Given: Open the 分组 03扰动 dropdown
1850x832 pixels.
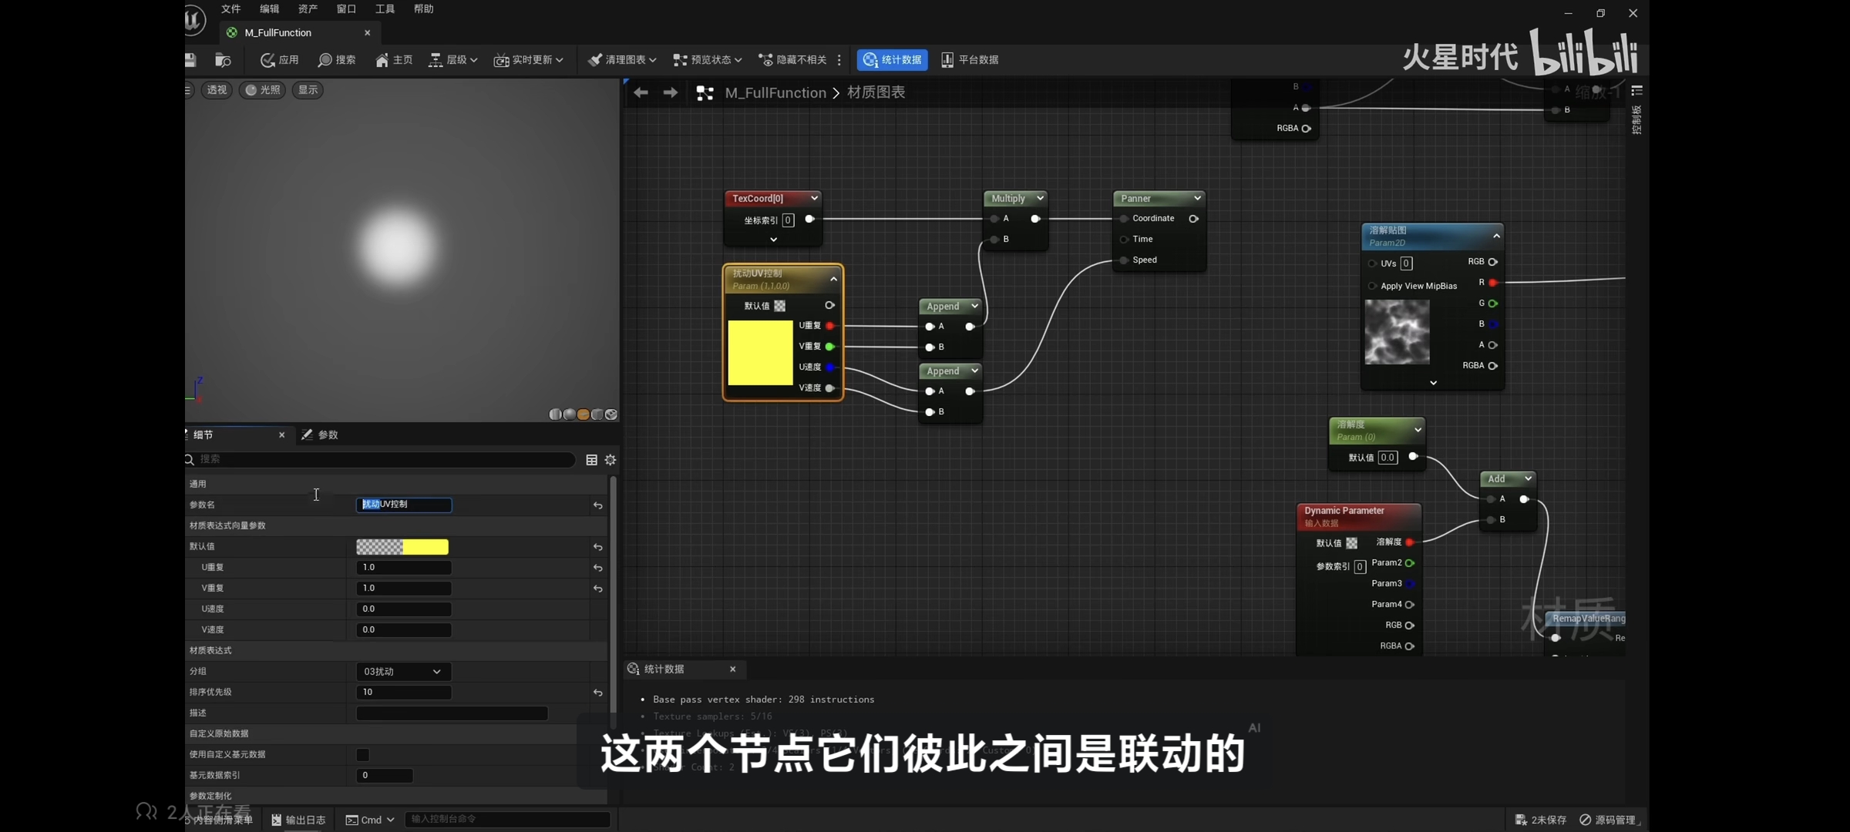Looking at the screenshot, I should (402, 672).
